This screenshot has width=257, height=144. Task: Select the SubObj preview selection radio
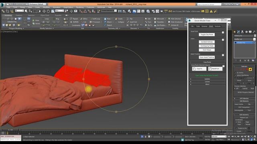point(241,88)
